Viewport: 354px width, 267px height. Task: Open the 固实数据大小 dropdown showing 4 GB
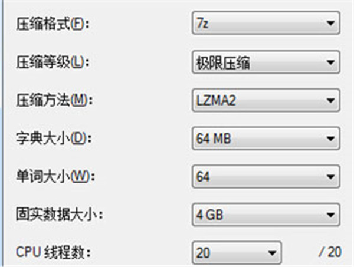pyautogui.click(x=266, y=215)
